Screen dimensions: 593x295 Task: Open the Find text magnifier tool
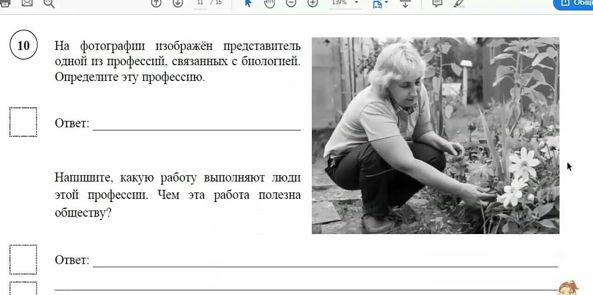pos(49,3)
